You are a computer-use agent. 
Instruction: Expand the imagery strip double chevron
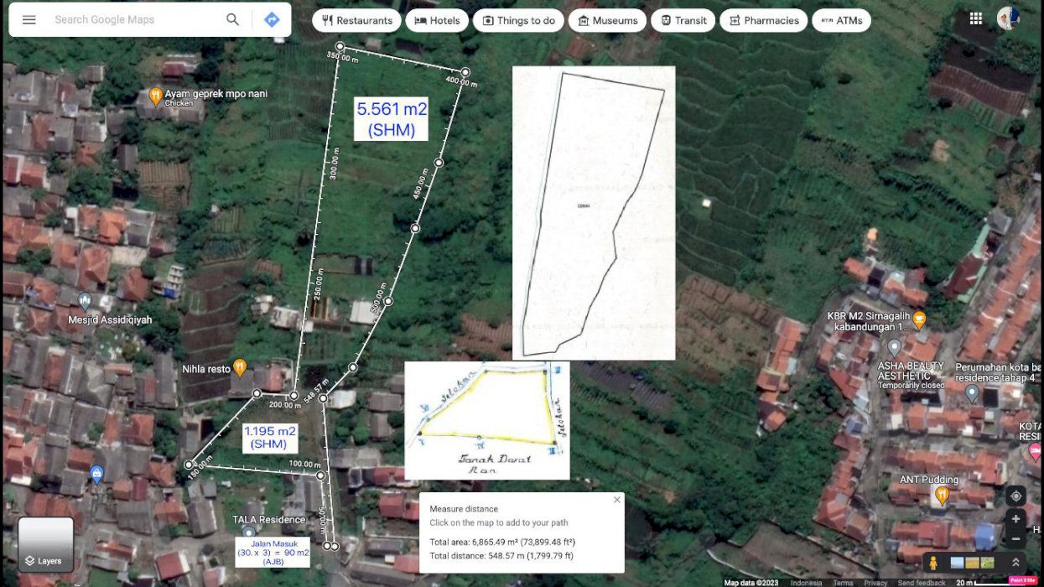tap(1015, 563)
